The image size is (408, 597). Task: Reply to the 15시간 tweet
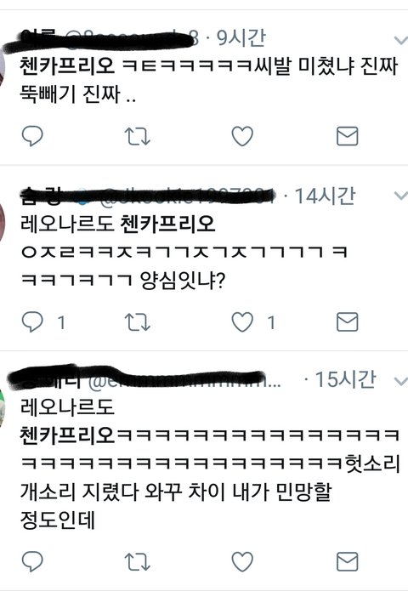click(x=32, y=561)
